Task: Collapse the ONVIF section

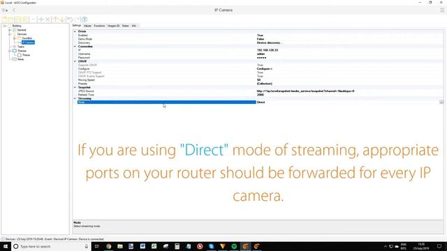Action: 75,61
